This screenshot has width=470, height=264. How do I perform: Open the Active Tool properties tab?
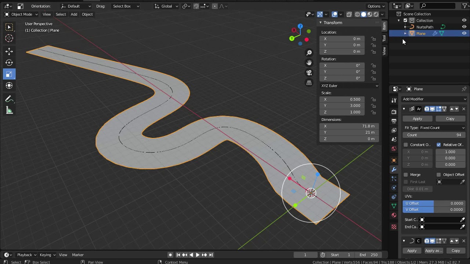click(394, 100)
